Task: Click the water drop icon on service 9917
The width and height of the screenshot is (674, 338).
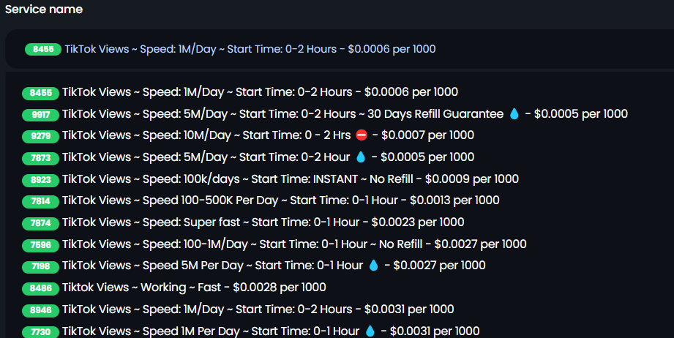Action: tap(514, 114)
